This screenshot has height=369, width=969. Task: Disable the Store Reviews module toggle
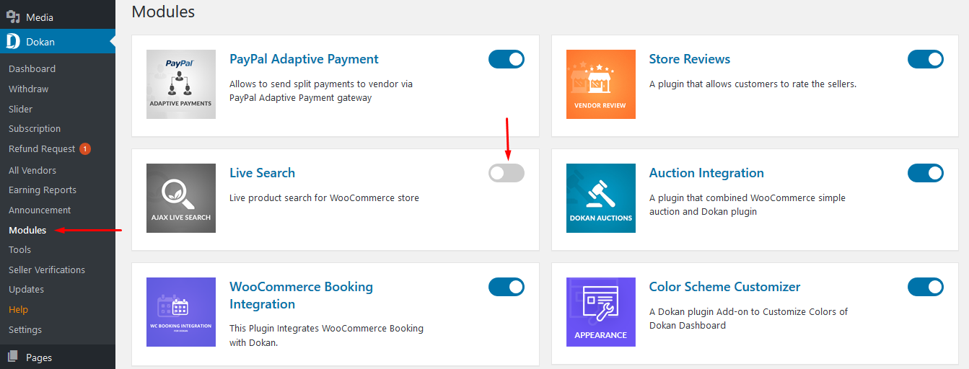(x=926, y=59)
